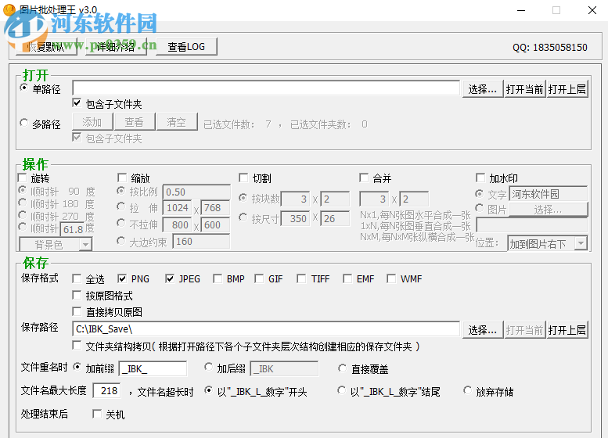608x438 pixels.
Task: Uncheck the PNG save format
Action: 122,278
